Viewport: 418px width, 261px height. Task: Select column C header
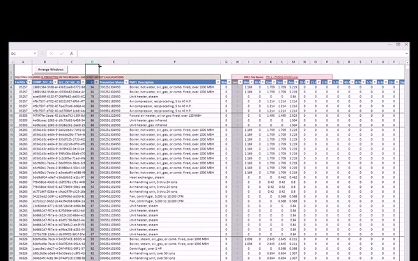click(x=72, y=62)
